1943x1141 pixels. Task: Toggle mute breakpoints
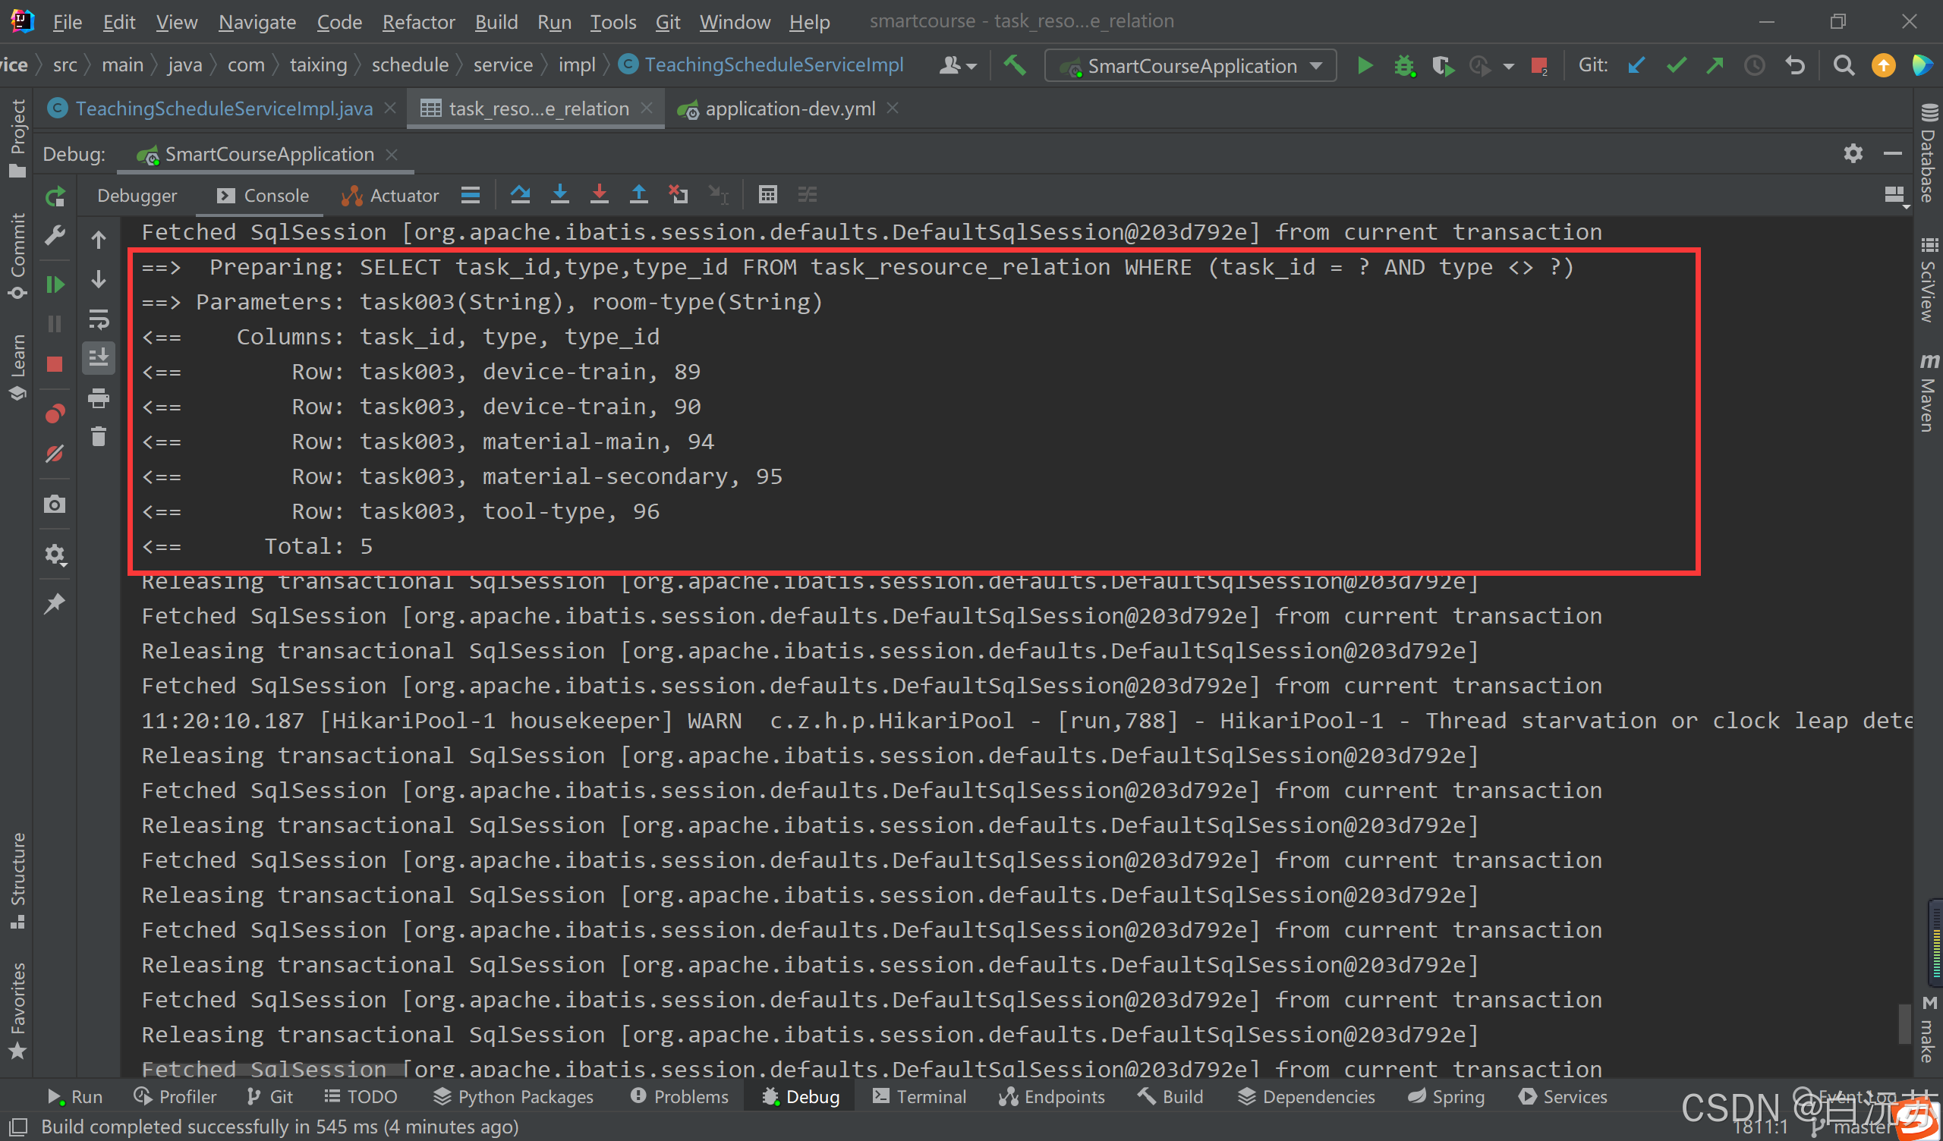tap(55, 454)
